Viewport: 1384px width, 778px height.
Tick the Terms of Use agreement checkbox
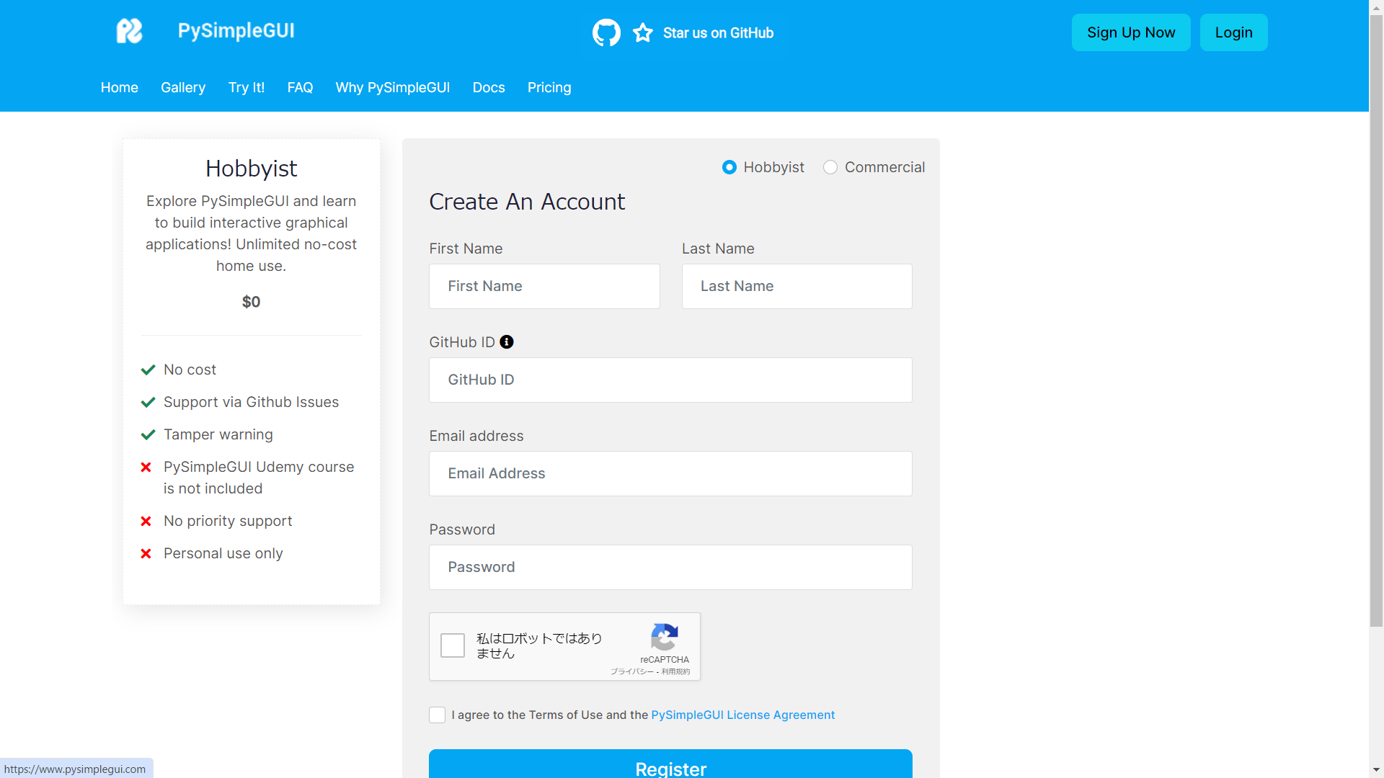click(437, 715)
